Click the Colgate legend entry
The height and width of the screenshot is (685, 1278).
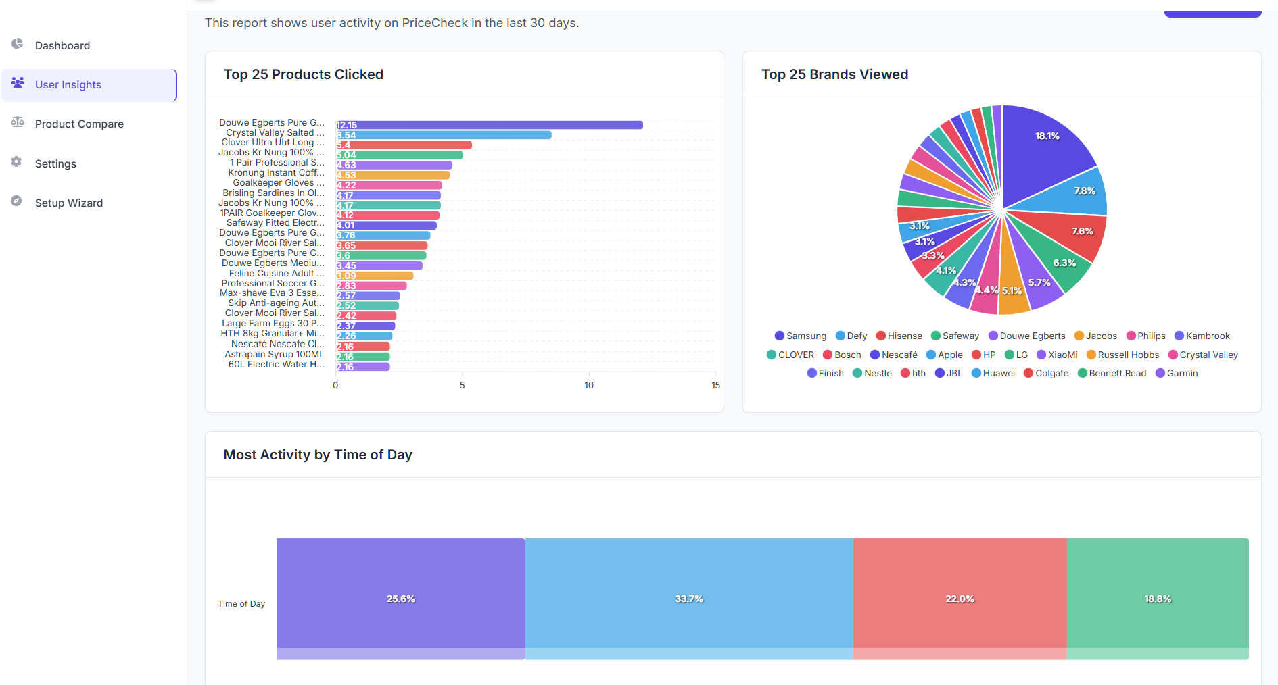[1047, 373]
